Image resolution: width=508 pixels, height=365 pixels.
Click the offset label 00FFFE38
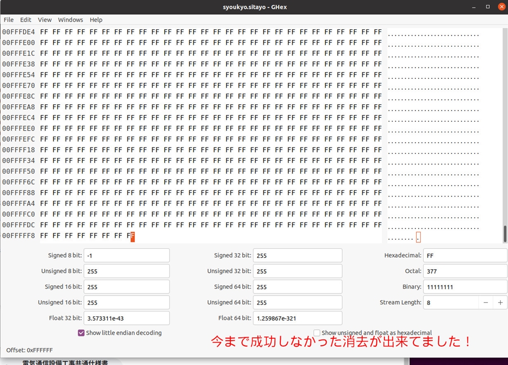18,64
